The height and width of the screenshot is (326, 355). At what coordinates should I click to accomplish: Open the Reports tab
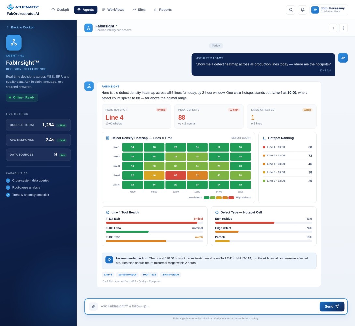pos(163,10)
